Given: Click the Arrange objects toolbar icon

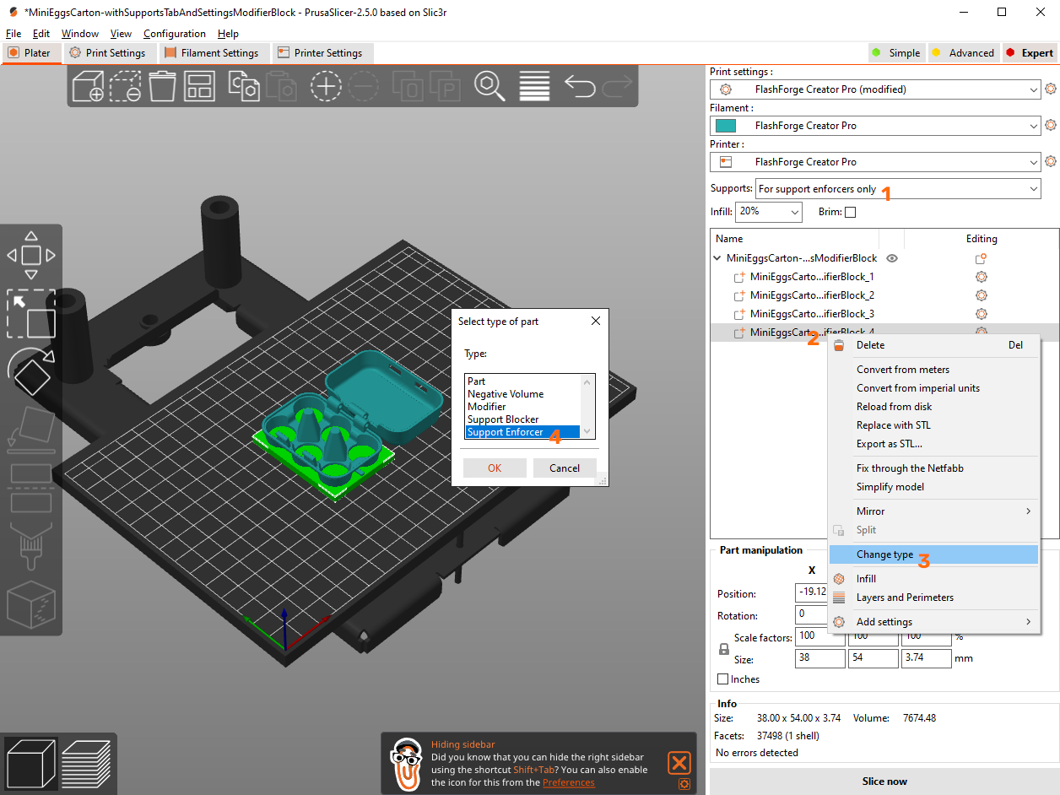Looking at the screenshot, I should (199, 86).
